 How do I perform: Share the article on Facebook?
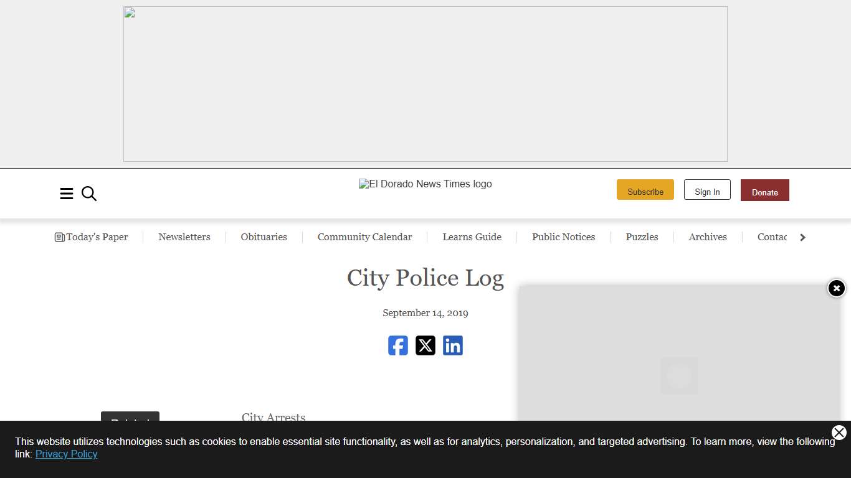398,345
